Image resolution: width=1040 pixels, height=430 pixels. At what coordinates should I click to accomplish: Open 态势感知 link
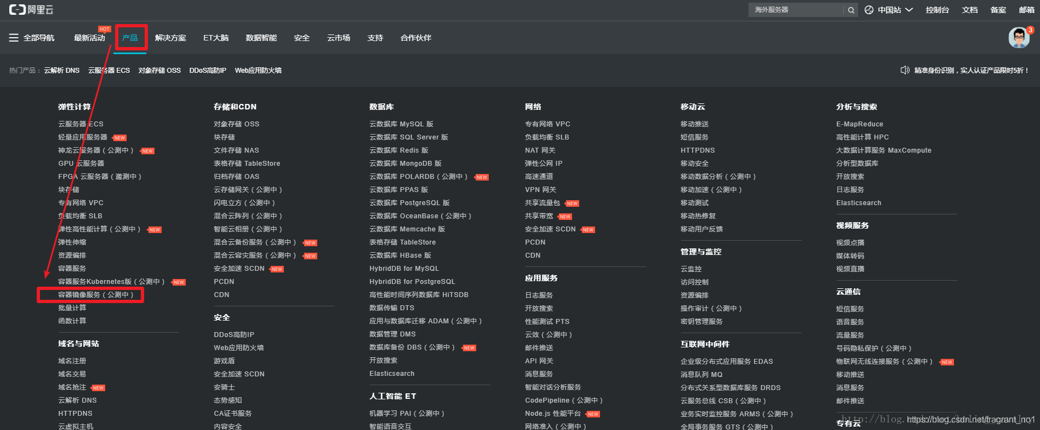click(x=228, y=400)
